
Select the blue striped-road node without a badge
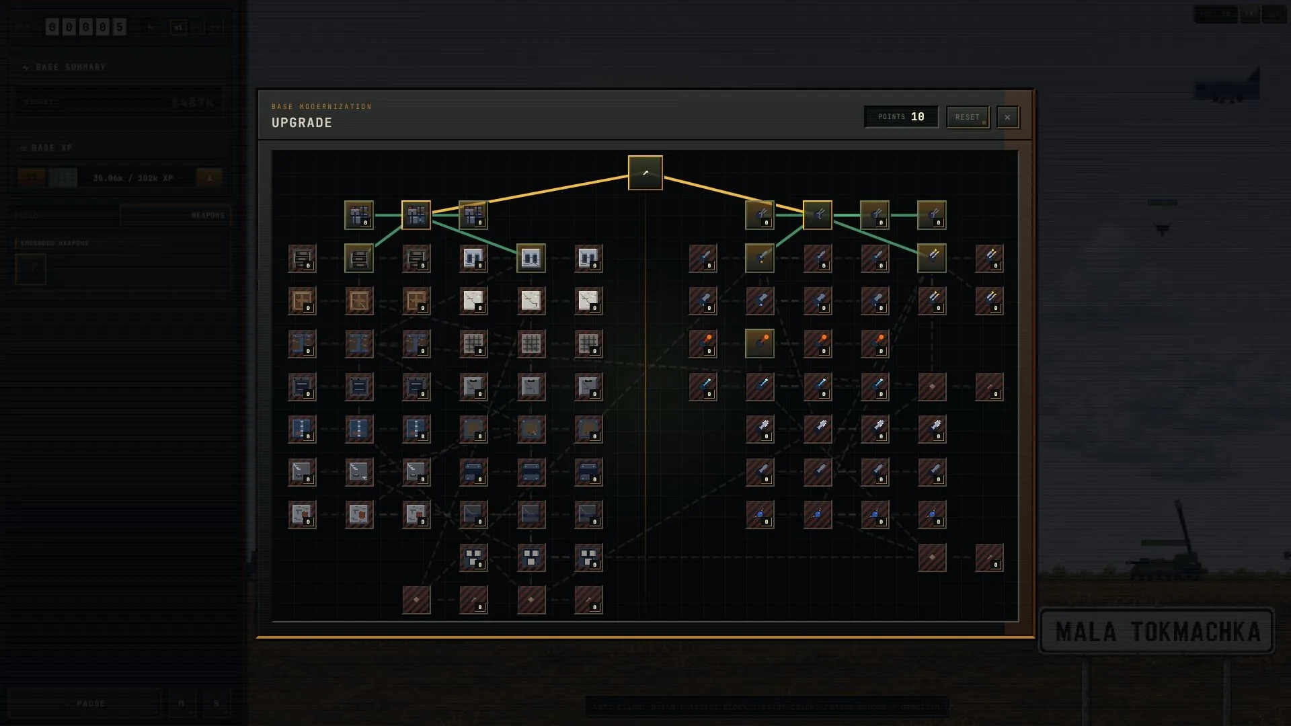[359, 429]
